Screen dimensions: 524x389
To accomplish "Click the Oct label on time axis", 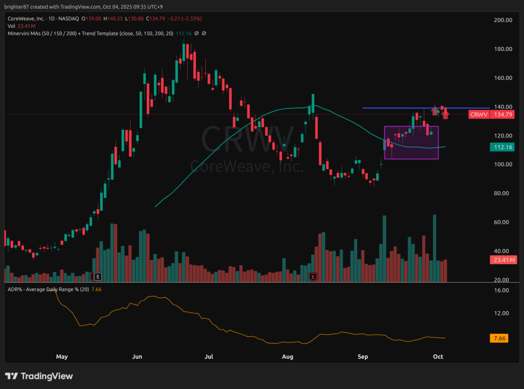I will point(438,356).
